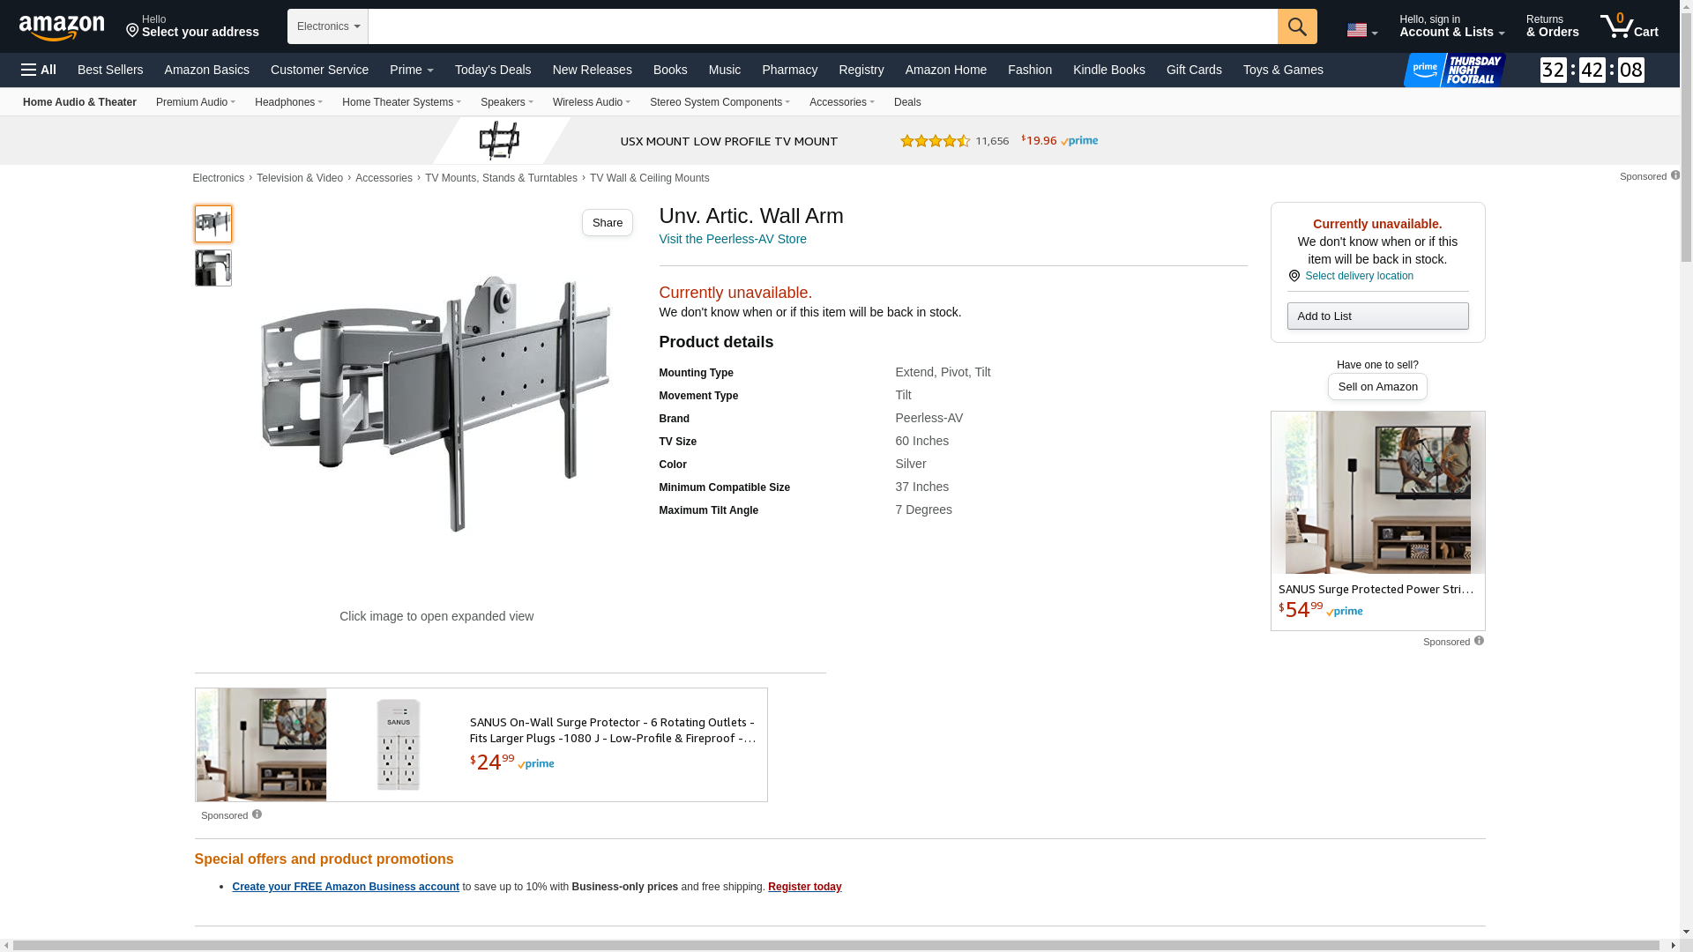Expand Home Theater Systems dropdown
This screenshot has height=952, width=1693.
401,102
